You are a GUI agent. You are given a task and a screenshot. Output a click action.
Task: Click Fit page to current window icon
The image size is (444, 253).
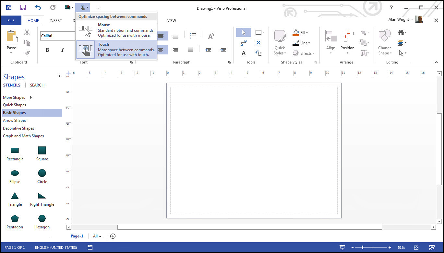[416, 247]
